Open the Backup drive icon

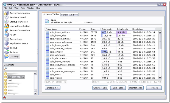pyautogui.click(x=7, y=48)
